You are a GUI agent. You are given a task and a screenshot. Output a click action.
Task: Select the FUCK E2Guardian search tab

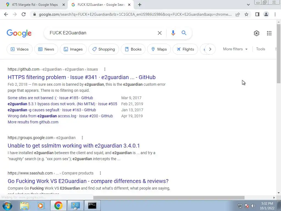pyautogui.click(x=100, y=5)
